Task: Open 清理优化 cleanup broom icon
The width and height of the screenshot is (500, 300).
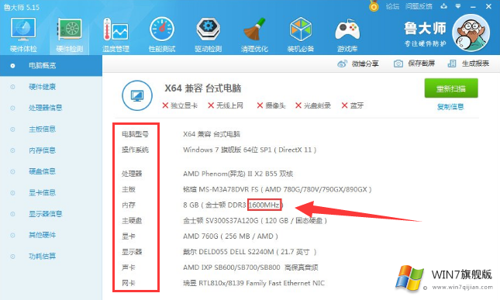Action: click(254, 35)
